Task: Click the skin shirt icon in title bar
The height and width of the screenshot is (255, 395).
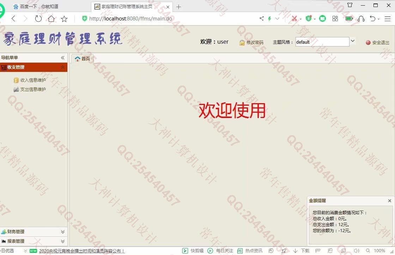Action: pos(350,5)
